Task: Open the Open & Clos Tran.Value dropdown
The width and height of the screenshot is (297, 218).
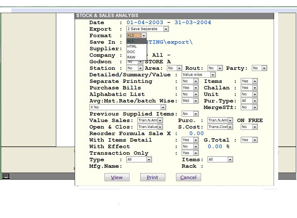Action: click(150, 127)
